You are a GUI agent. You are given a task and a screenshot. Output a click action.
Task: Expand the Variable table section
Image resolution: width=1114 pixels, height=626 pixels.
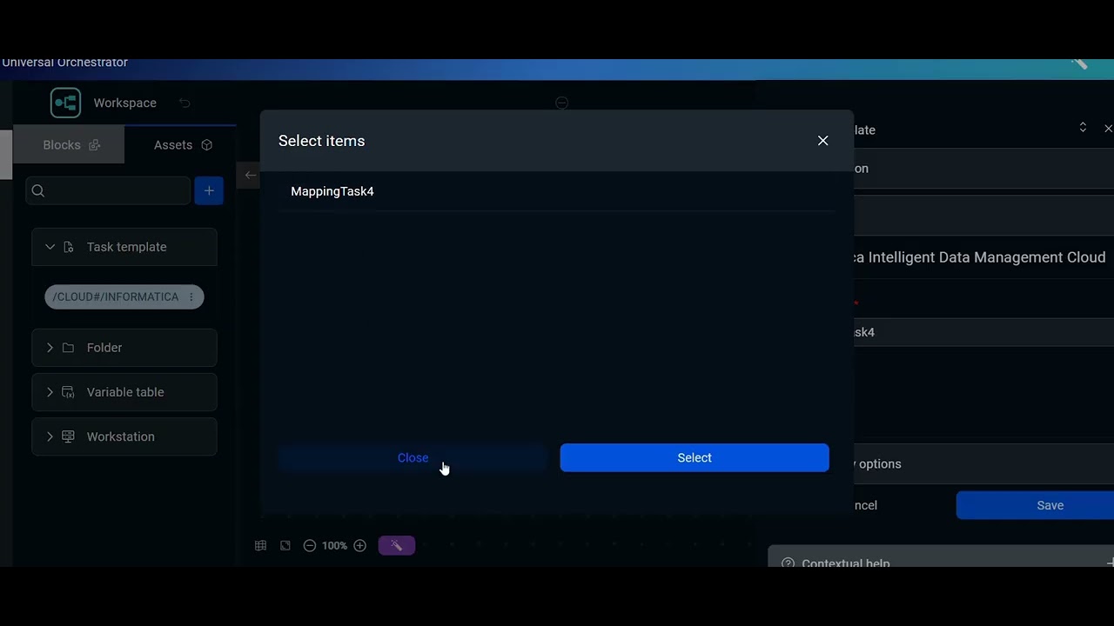pyautogui.click(x=50, y=392)
